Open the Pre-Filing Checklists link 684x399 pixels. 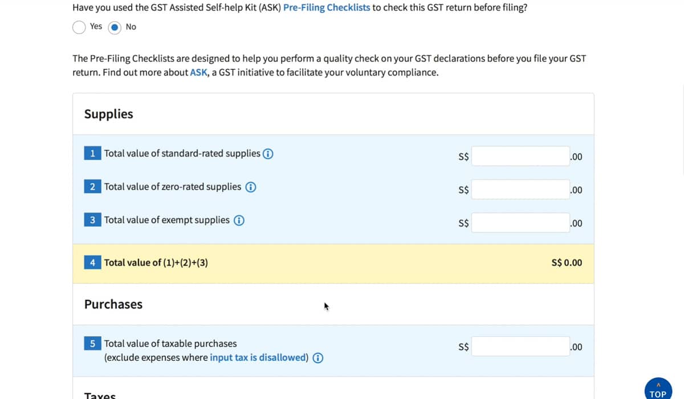327,8
